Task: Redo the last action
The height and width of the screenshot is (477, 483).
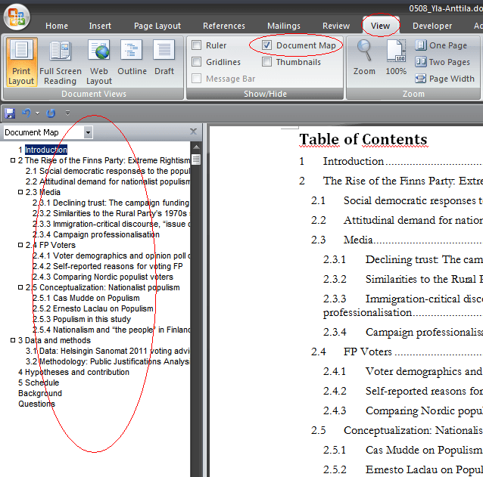Action: click(x=51, y=113)
